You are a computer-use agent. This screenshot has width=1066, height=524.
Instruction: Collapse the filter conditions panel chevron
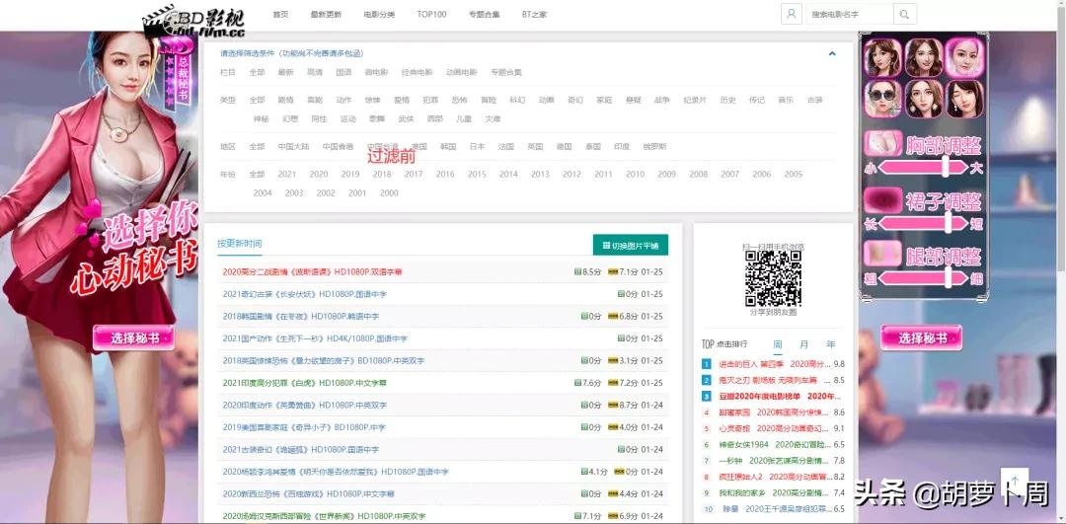coord(832,53)
